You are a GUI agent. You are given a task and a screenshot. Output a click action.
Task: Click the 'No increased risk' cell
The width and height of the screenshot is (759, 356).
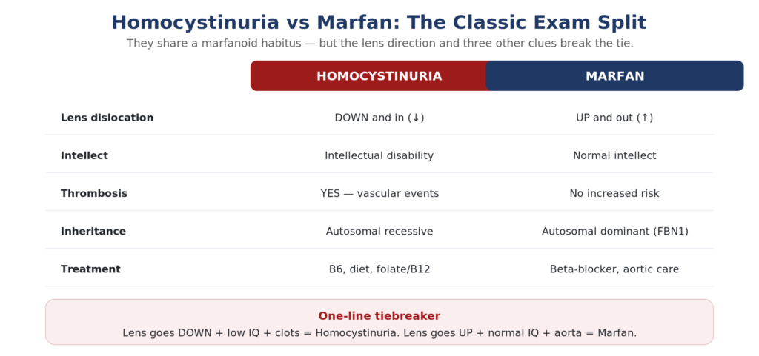[614, 194]
